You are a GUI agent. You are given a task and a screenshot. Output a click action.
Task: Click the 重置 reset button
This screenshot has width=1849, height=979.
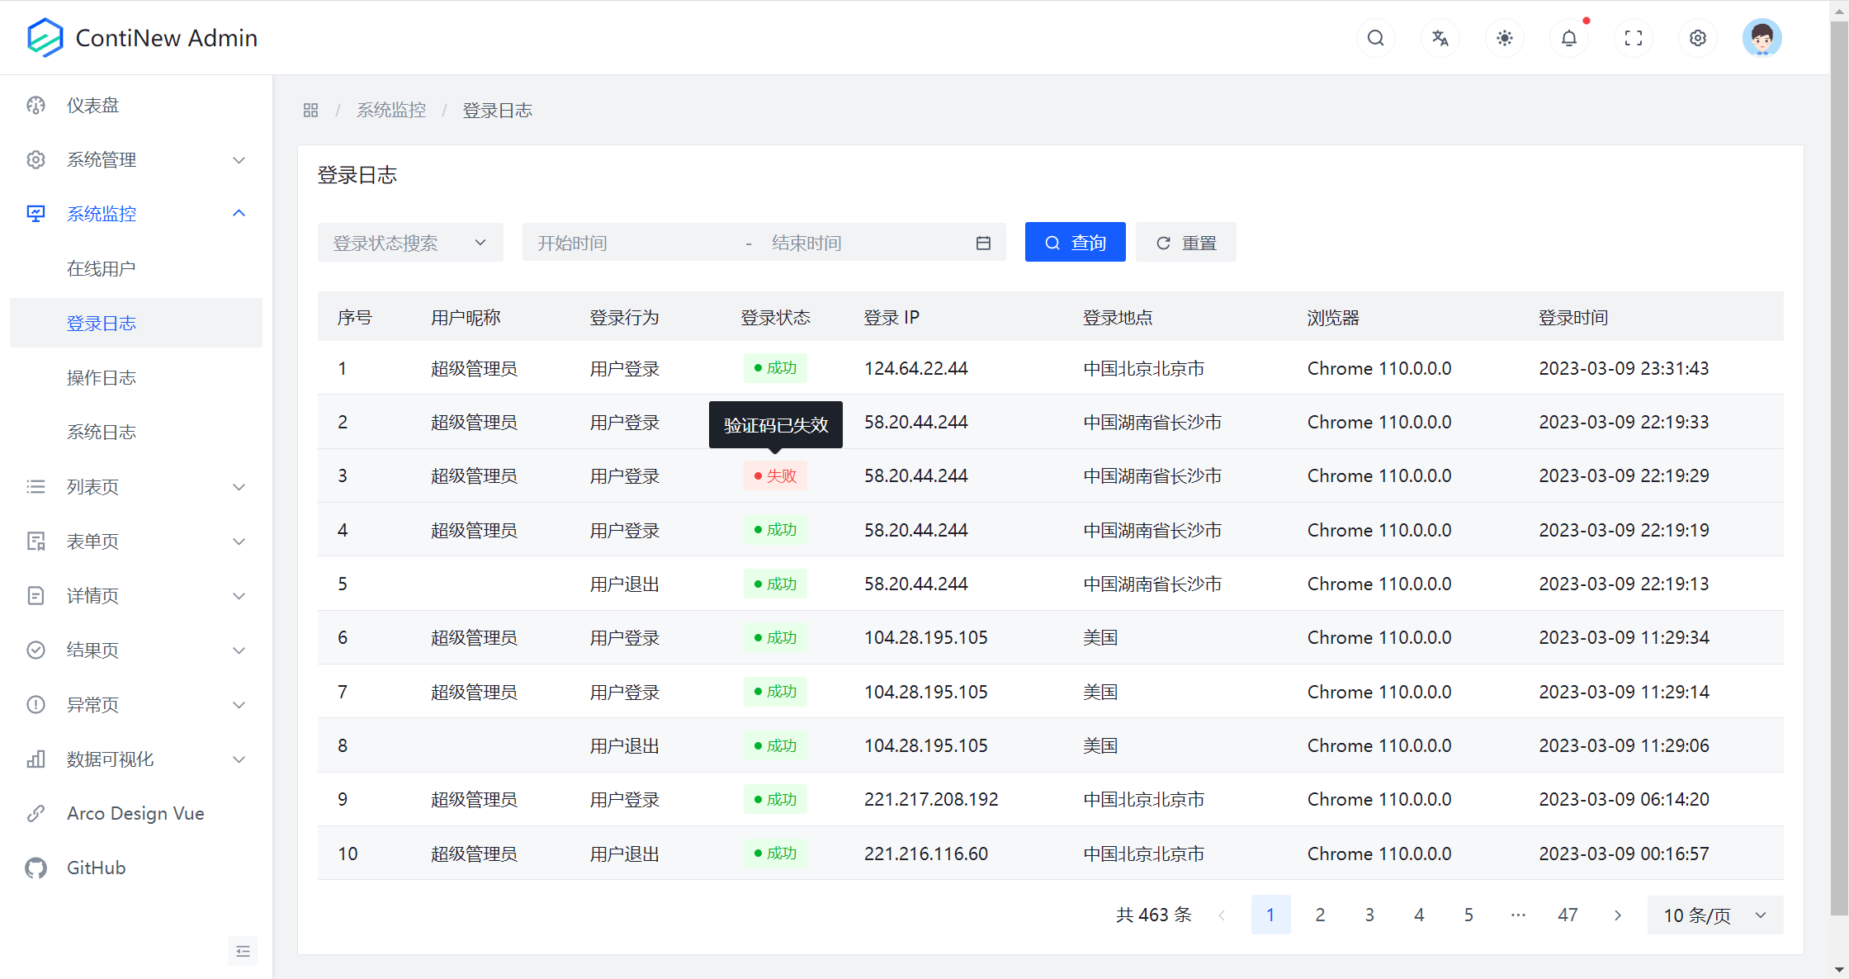pos(1185,243)
